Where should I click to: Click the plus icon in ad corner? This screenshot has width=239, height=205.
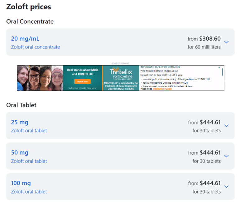tap(219, 68)
